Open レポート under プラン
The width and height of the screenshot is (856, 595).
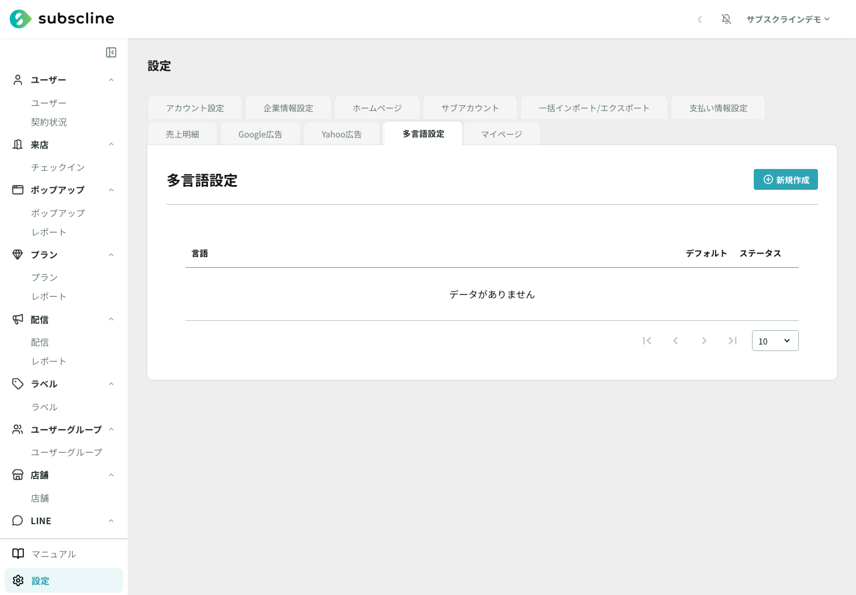click(x=49, y=296)
